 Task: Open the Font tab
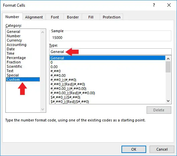(x=55, y=17)
